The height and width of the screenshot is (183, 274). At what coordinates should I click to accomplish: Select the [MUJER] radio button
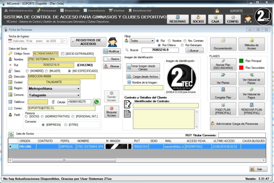point(46,71)
